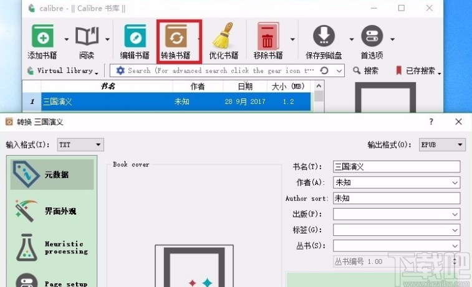The width and height of the screenshot is (472, 287).
Task: Open the Read (阅读) book icon
Action: pyautogui.click(x=87, y=35)
